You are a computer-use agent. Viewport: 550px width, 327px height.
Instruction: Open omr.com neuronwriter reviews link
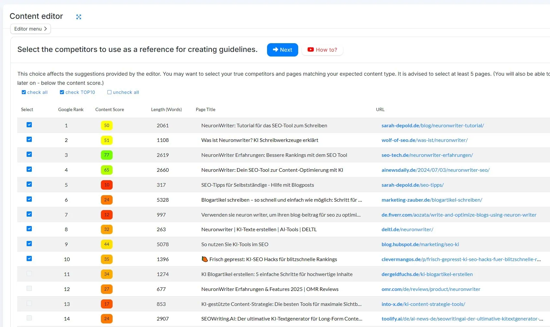click(431, 289)
